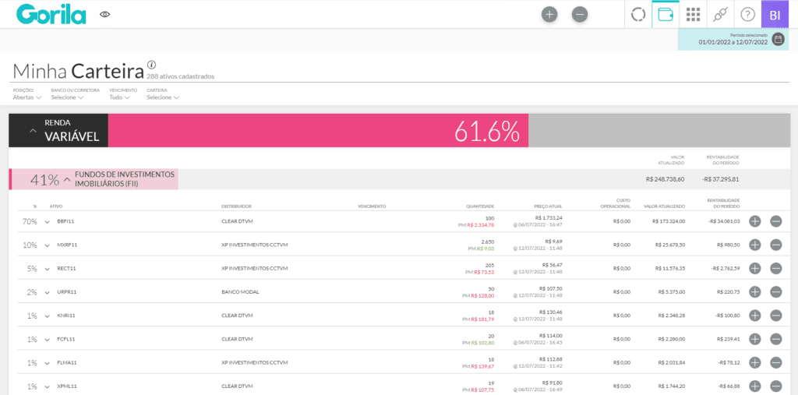Click the Gorila logo

(51, 15)
